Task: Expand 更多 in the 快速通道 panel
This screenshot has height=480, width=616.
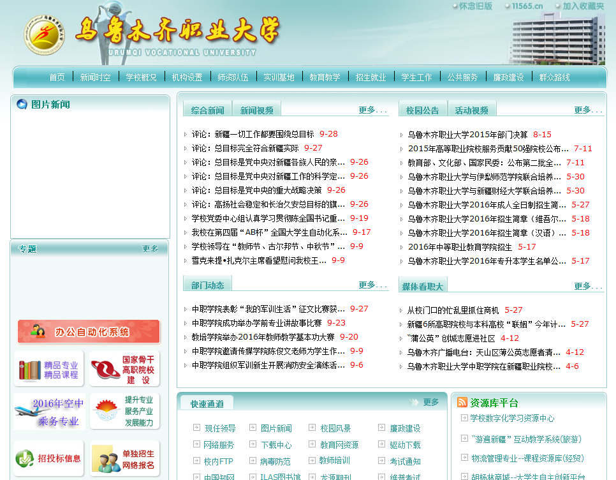Action: pos(430,402)
